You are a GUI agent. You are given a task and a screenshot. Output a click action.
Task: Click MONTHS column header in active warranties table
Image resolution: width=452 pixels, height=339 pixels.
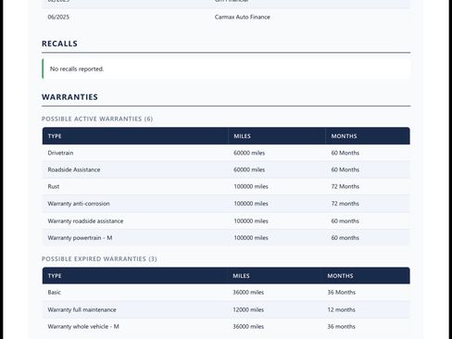point(344,136)
